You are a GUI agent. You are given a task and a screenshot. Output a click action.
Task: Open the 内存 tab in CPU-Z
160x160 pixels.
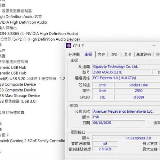[101, 54]
